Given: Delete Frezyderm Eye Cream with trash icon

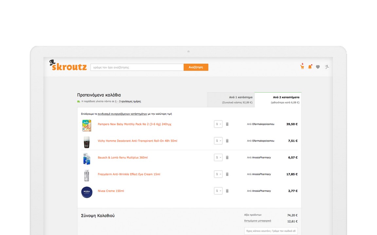Looking at the screenshot, I should tap(227, 174).
